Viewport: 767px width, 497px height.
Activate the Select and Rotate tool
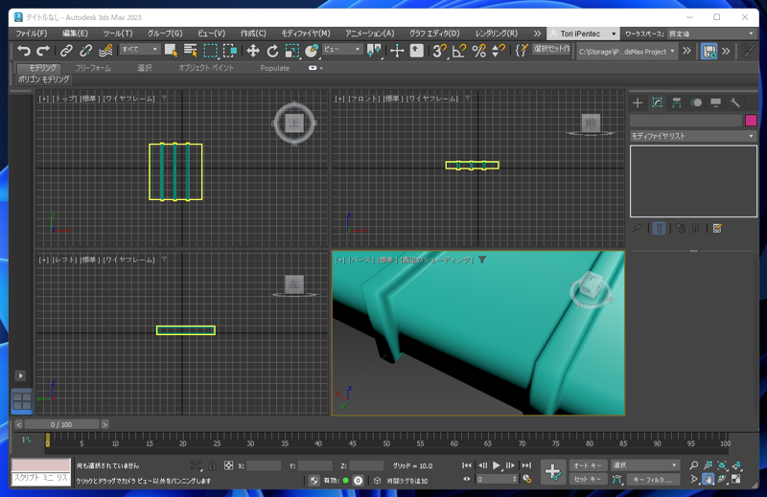(x=272, y=51)
